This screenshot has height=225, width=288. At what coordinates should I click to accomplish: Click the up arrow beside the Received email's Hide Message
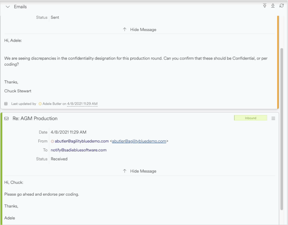(x=125, y=171)
